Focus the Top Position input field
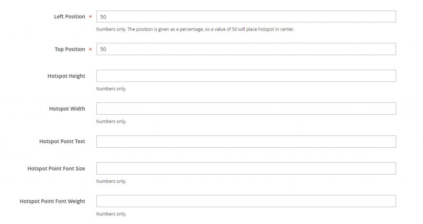The image size is (423, 224). coord(246,49)
